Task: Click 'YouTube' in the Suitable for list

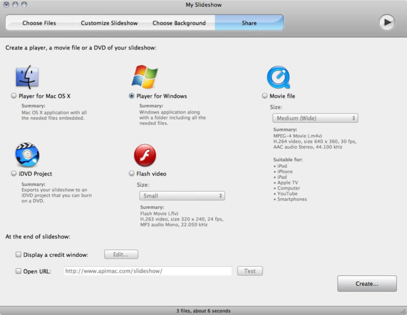Action: pyautogui.click(x=287, y=193)
